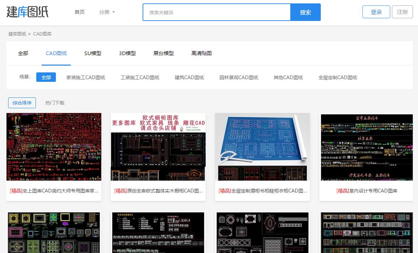Click the 搜索 search button

pos(305,12)
